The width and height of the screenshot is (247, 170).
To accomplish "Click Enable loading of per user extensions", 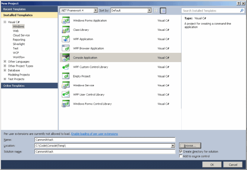I will (x=95, y=134).
